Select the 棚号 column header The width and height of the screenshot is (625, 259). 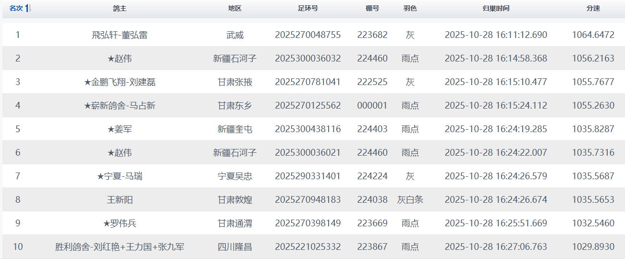tap(372, 9)
